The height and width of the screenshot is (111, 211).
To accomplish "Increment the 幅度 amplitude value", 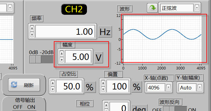I will [x=62, y=54].
